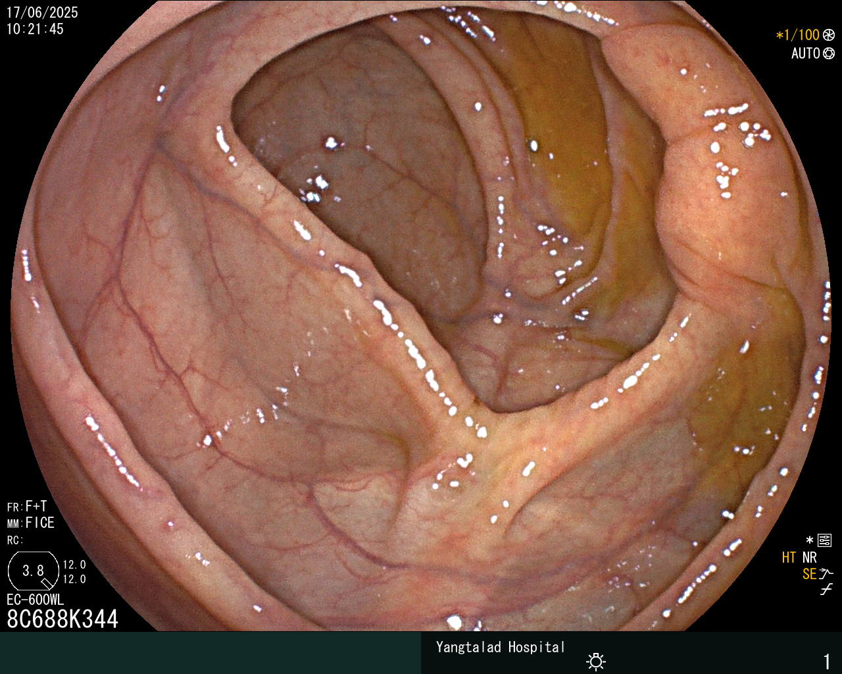Click the light source brightness sun icon
The height and width of the screenshot is (674, 842).
[597, 661]
